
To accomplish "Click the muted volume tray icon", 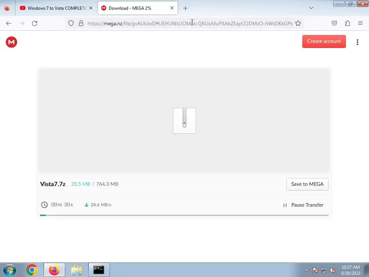I will point(333,270).
